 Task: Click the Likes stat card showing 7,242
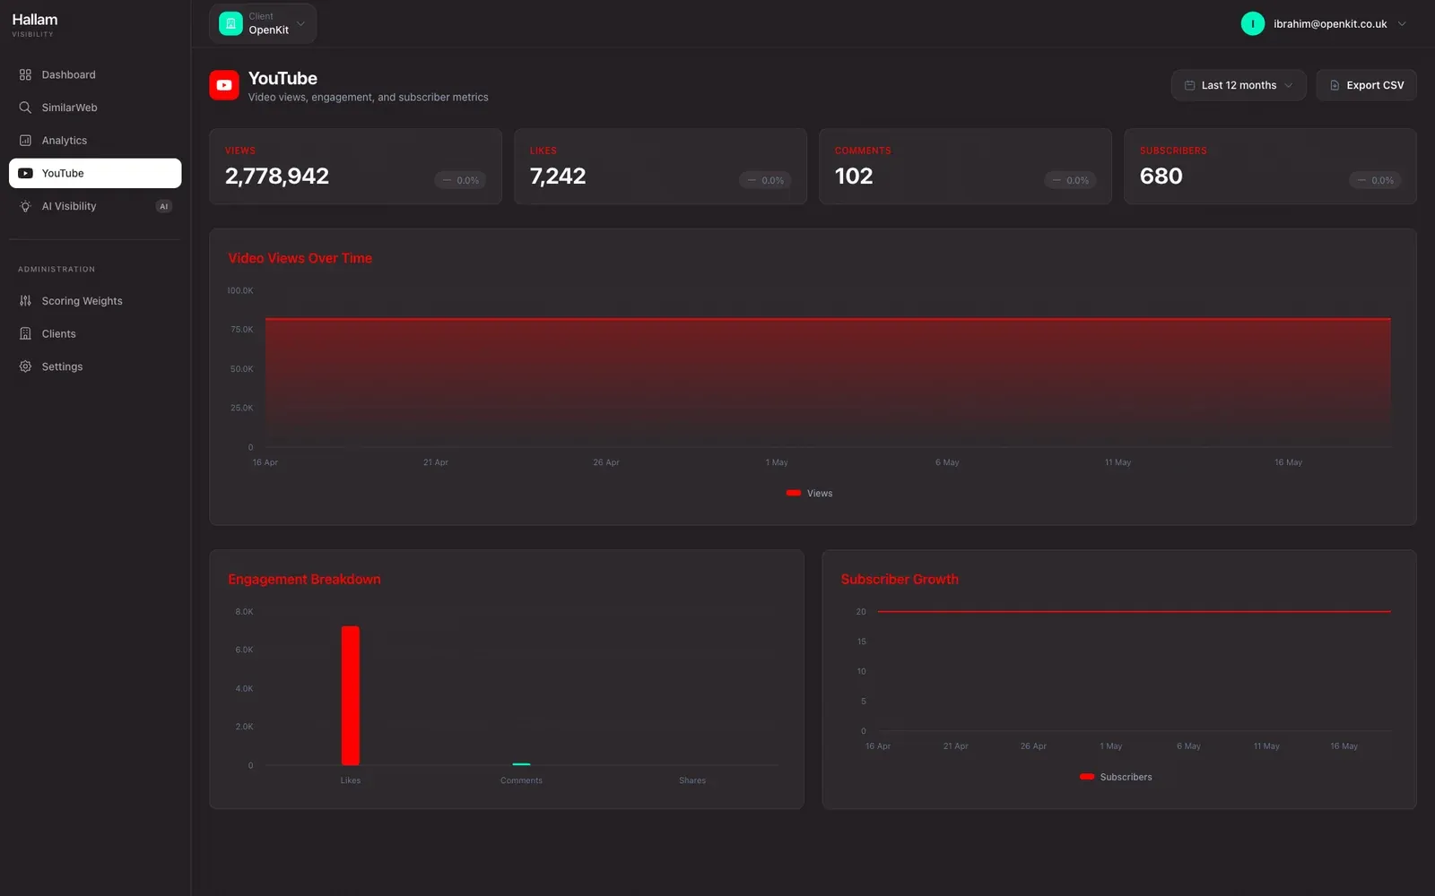pos(660,167)
